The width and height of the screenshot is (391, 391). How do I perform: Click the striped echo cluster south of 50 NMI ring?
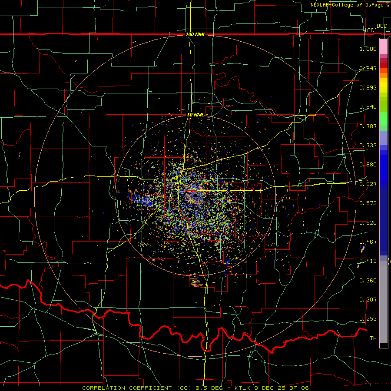pos(197,282)
